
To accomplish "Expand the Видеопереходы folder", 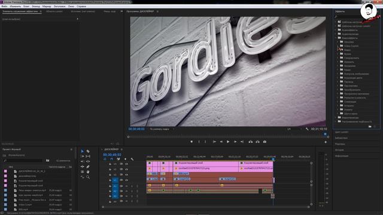I will click(336, 118).
